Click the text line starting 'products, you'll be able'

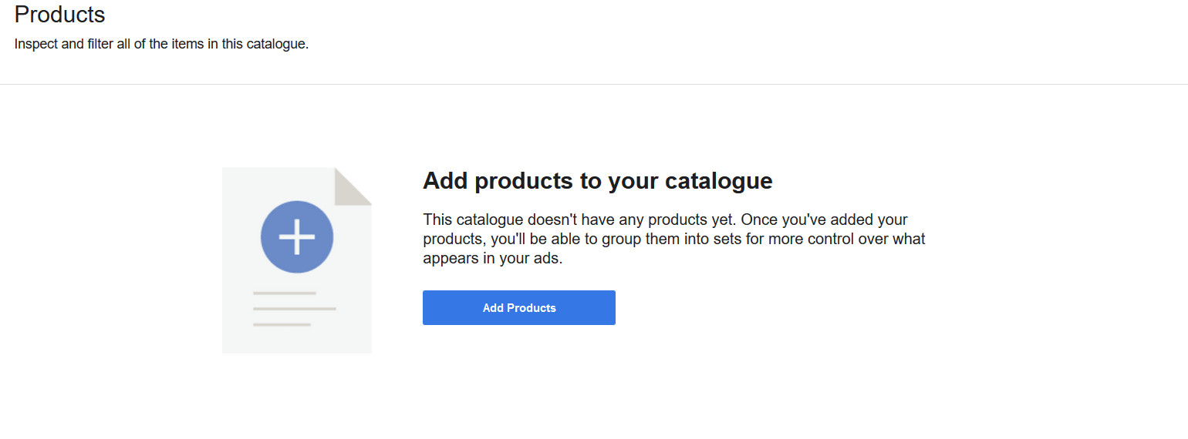click(x=673, y=239)
